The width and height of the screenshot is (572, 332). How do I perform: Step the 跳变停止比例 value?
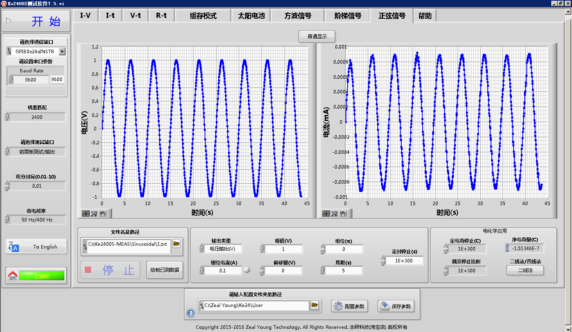[x=445, y=270]
